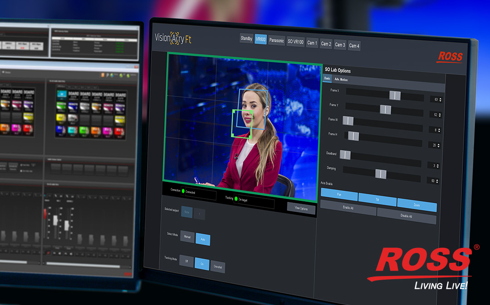Click the Disable All button
This screenshot has width=490, height=305.
pyautogui.click(x=406, y=215)
